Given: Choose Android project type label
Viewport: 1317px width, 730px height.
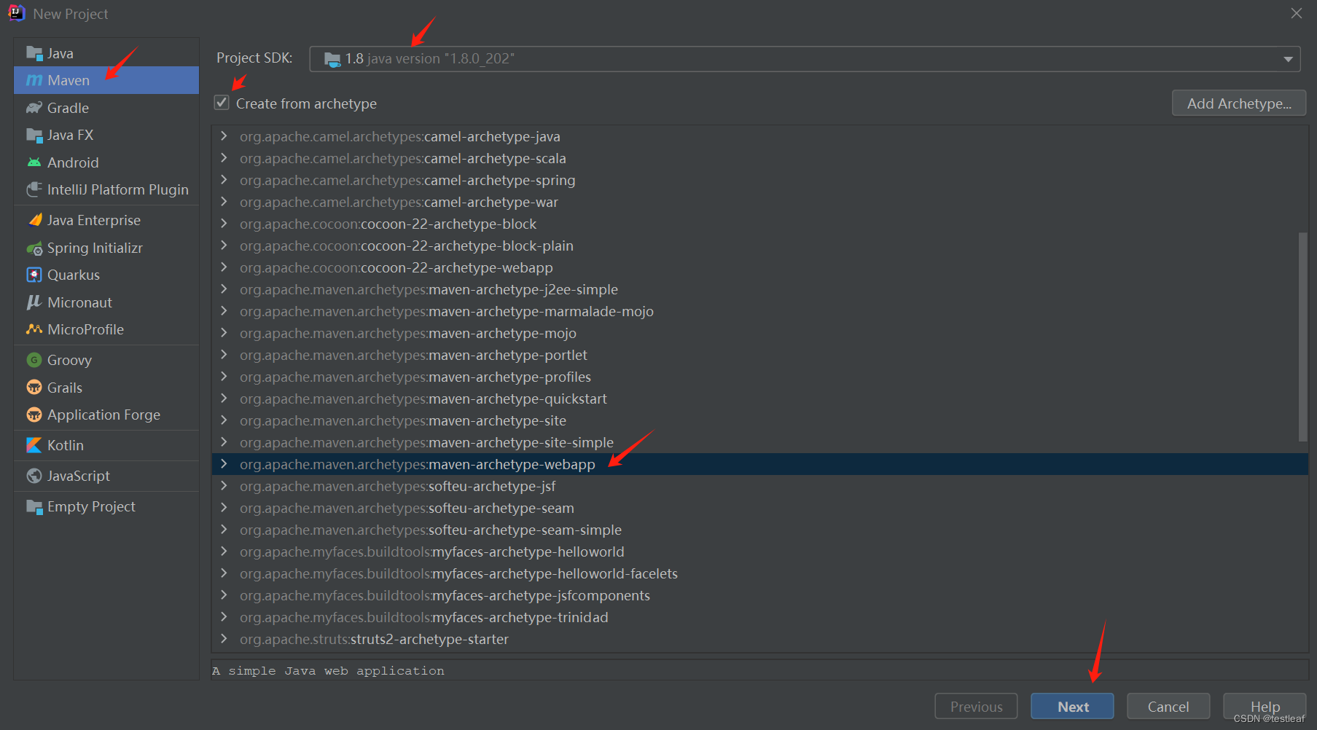Looking at the screenshot, I should point(73,162).
